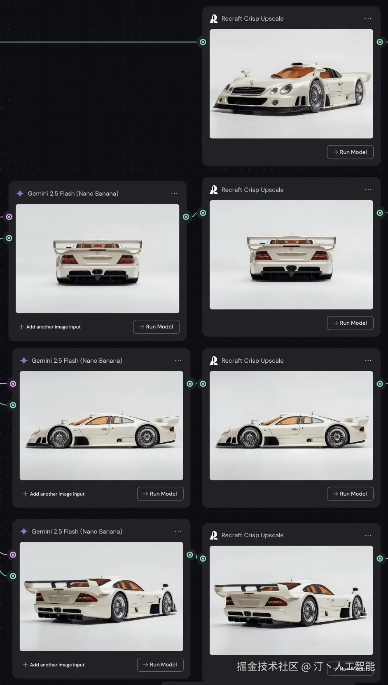Add another image input to rear-view Gemini node
388x685 pixels.
[50, 327]
